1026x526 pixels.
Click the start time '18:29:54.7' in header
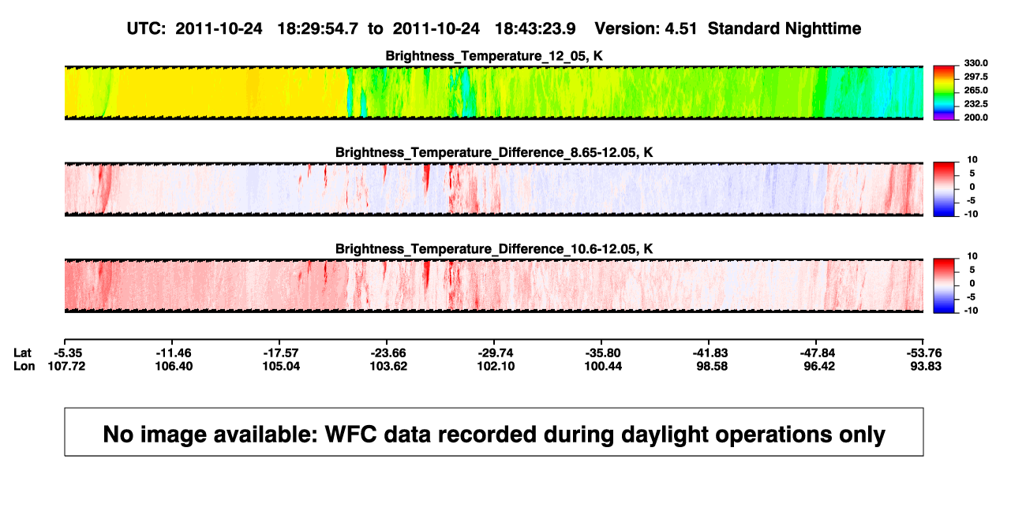318,28
